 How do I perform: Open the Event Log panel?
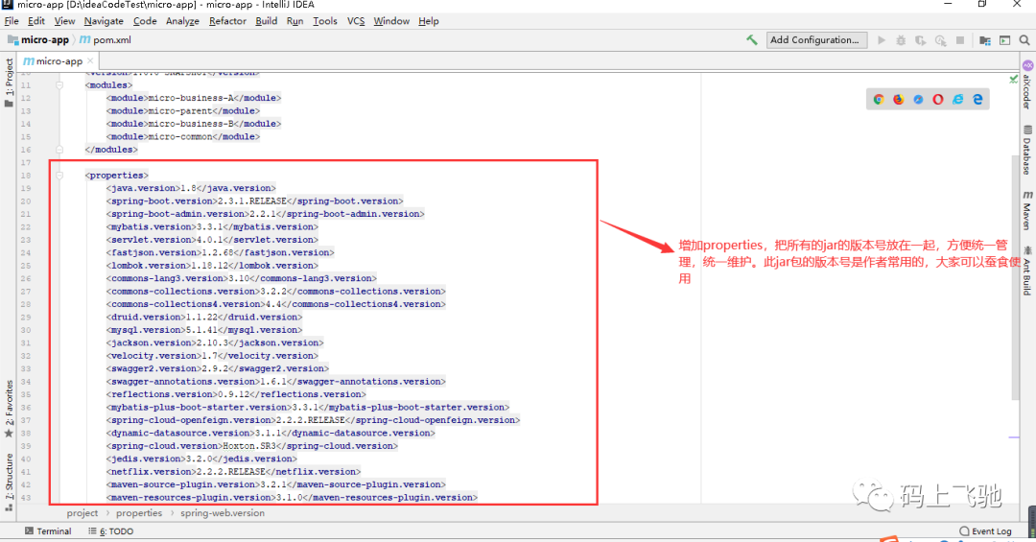(985, 530)
